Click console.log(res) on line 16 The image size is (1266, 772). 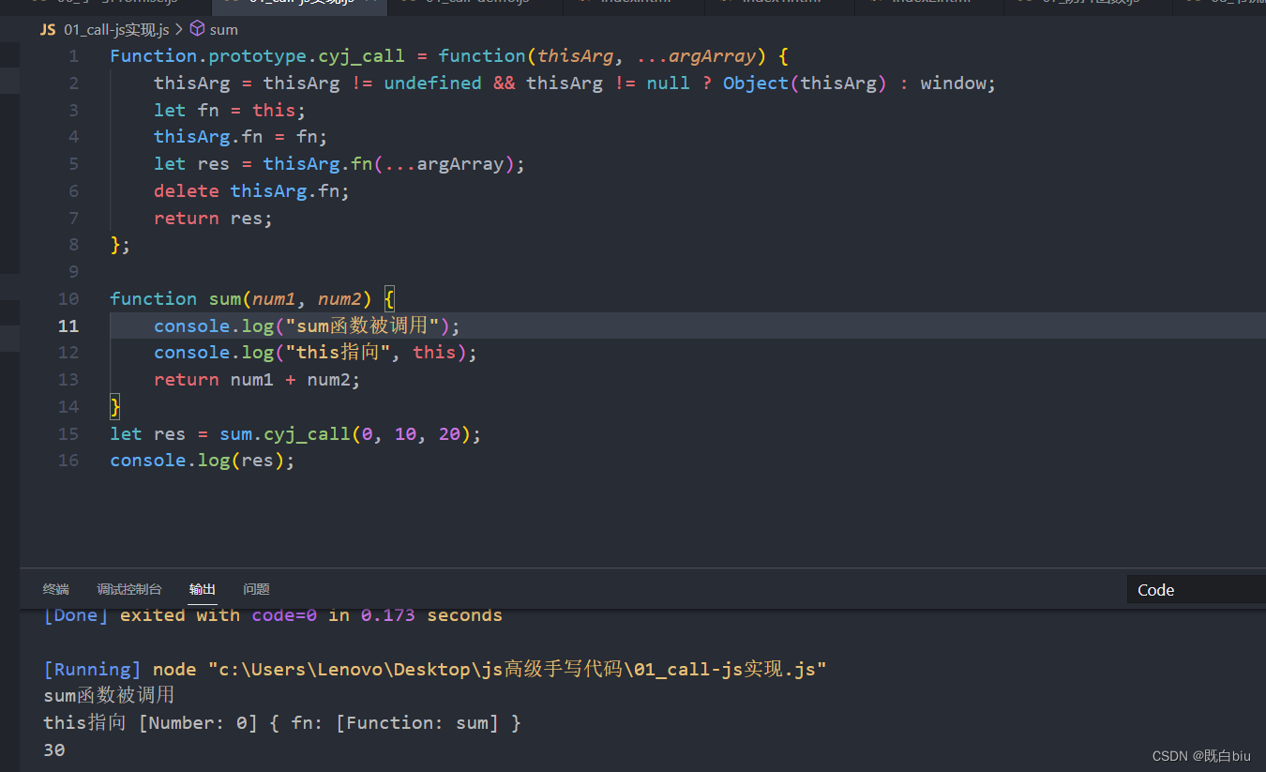(197, 461)
